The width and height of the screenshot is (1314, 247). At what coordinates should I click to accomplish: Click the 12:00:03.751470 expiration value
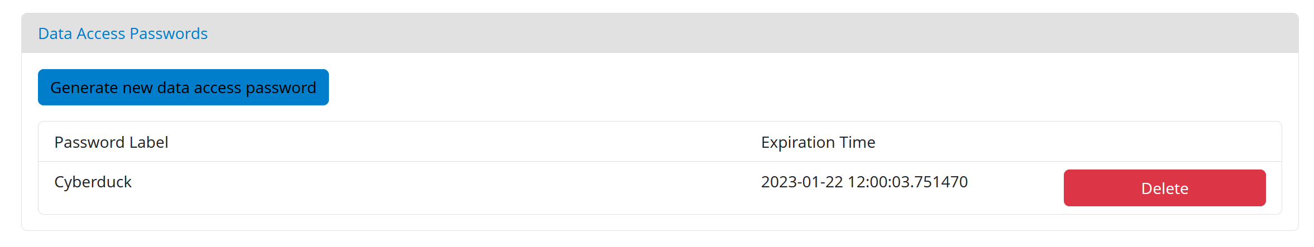pyautogui.click(x=907, y=182)
